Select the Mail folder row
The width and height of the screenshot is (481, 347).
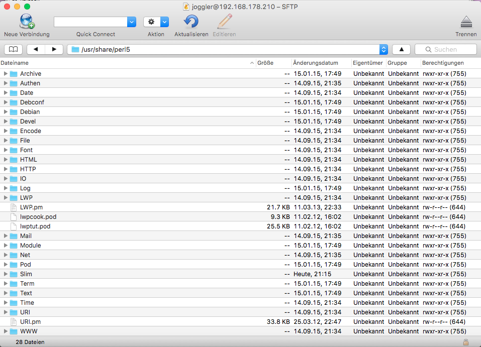point(240,236)
